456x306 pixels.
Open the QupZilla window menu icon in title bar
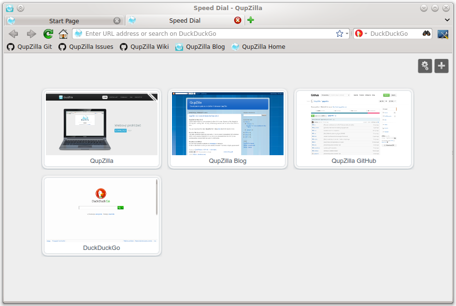pos(10,8)
